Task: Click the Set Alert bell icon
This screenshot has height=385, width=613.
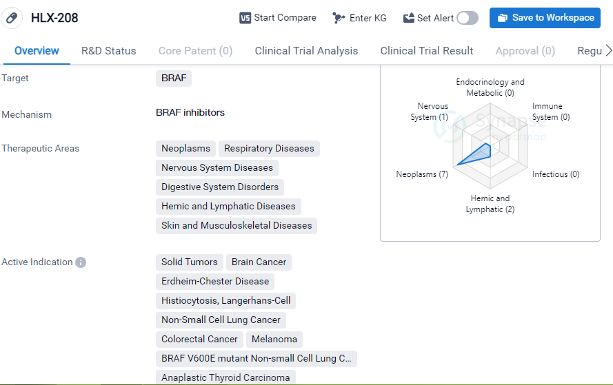Action: [409, 18]
